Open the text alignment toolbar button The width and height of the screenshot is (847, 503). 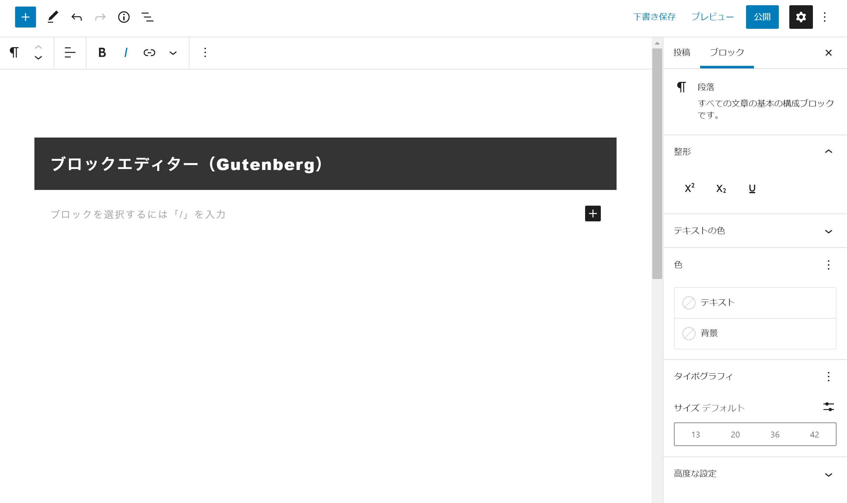[70, 52]
